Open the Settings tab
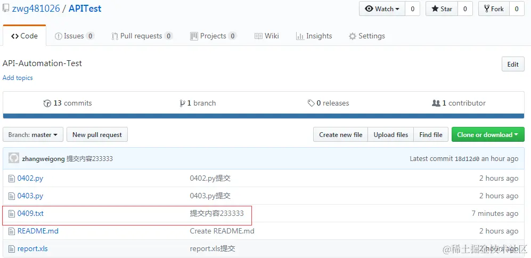531x258 pixels. coord(367,36)
